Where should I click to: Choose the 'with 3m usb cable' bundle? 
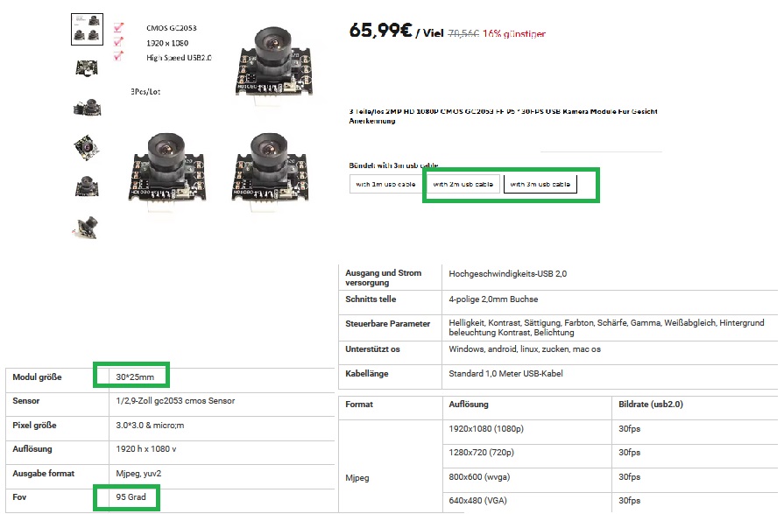[540, 184]
